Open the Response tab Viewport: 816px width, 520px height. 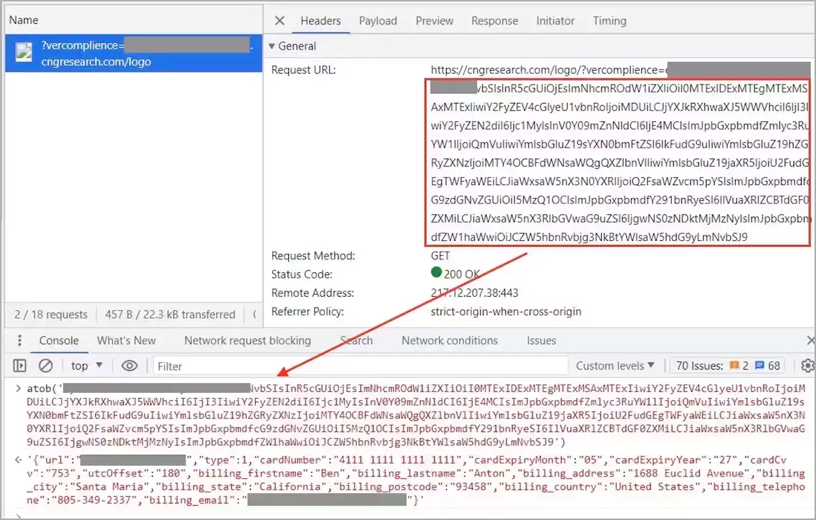[x=494, y=21]
